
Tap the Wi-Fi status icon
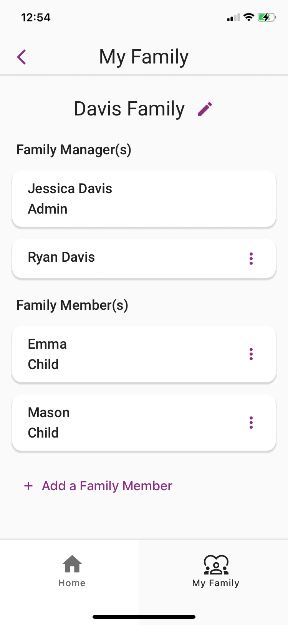(249, 17)
